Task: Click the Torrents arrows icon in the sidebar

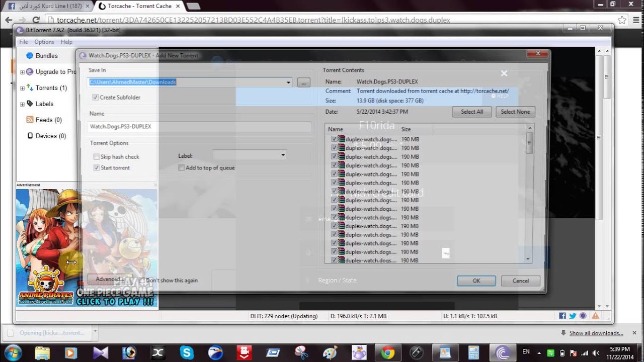Action: coord(30,88)
